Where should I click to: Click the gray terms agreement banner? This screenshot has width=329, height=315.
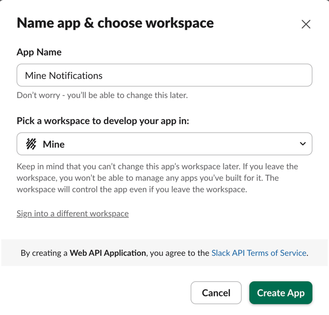[164, 253]
